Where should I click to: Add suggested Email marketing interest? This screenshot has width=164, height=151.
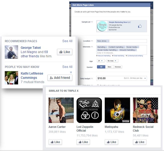tap(118, 56)
